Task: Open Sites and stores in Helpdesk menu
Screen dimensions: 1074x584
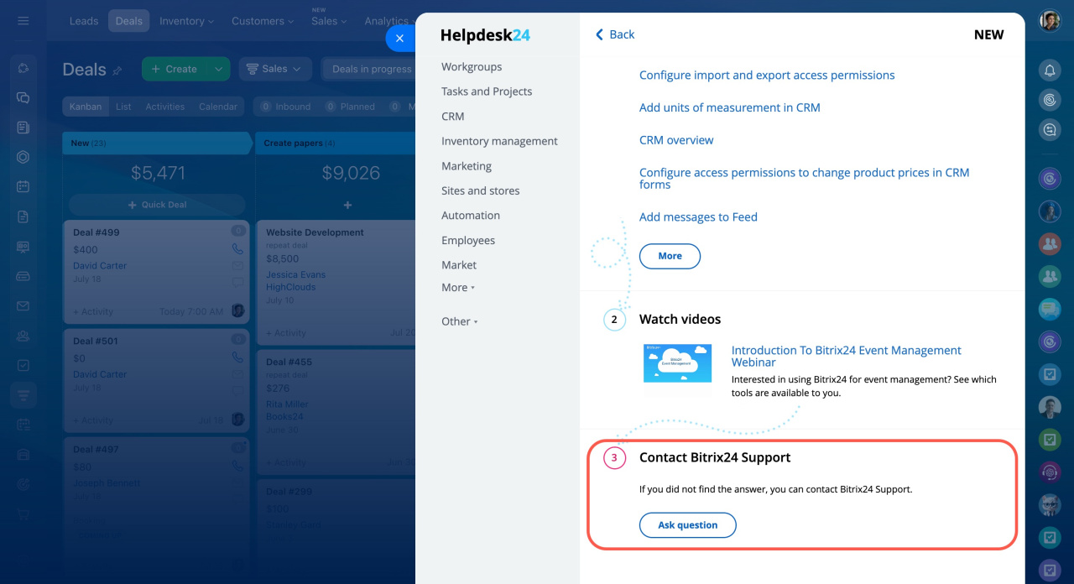Action: [x=481, y=190]
